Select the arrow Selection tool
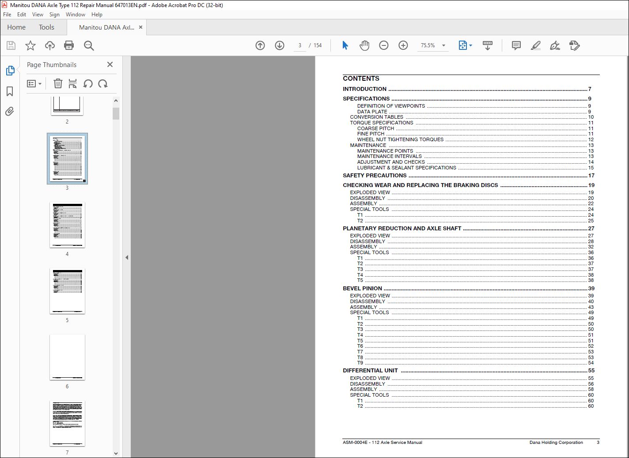 [345, 45]
